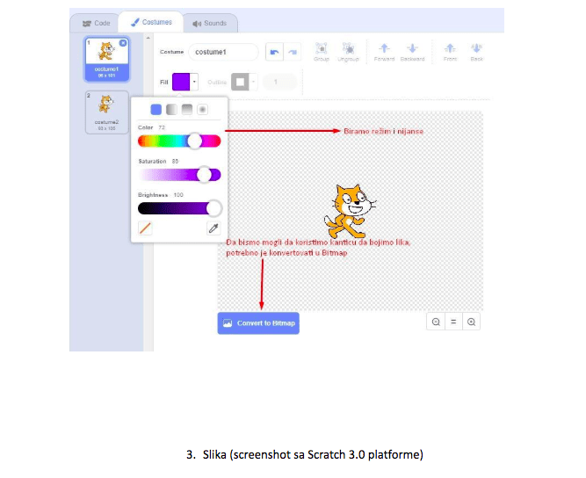Pick the eyedropper tool
The width and height of the screenshot is (586, 478).
(x=213, y=228)
